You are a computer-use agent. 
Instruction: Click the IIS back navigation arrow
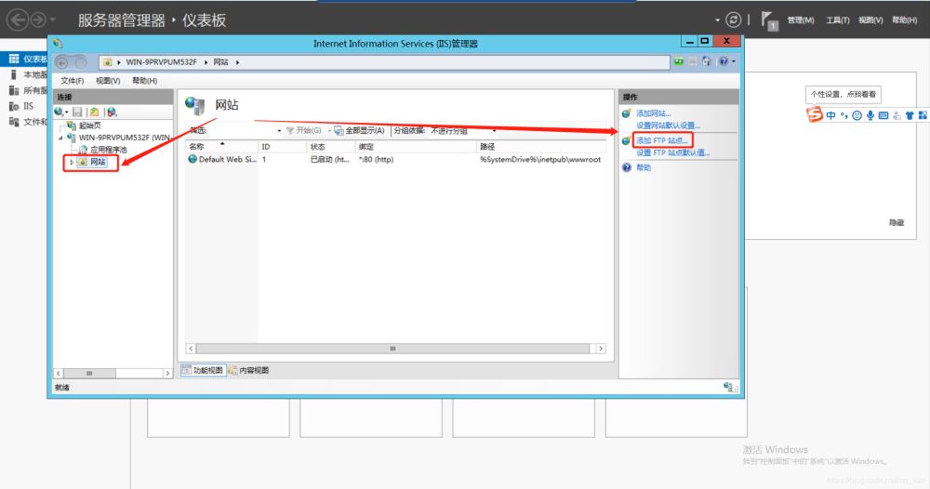pos(61,62)
